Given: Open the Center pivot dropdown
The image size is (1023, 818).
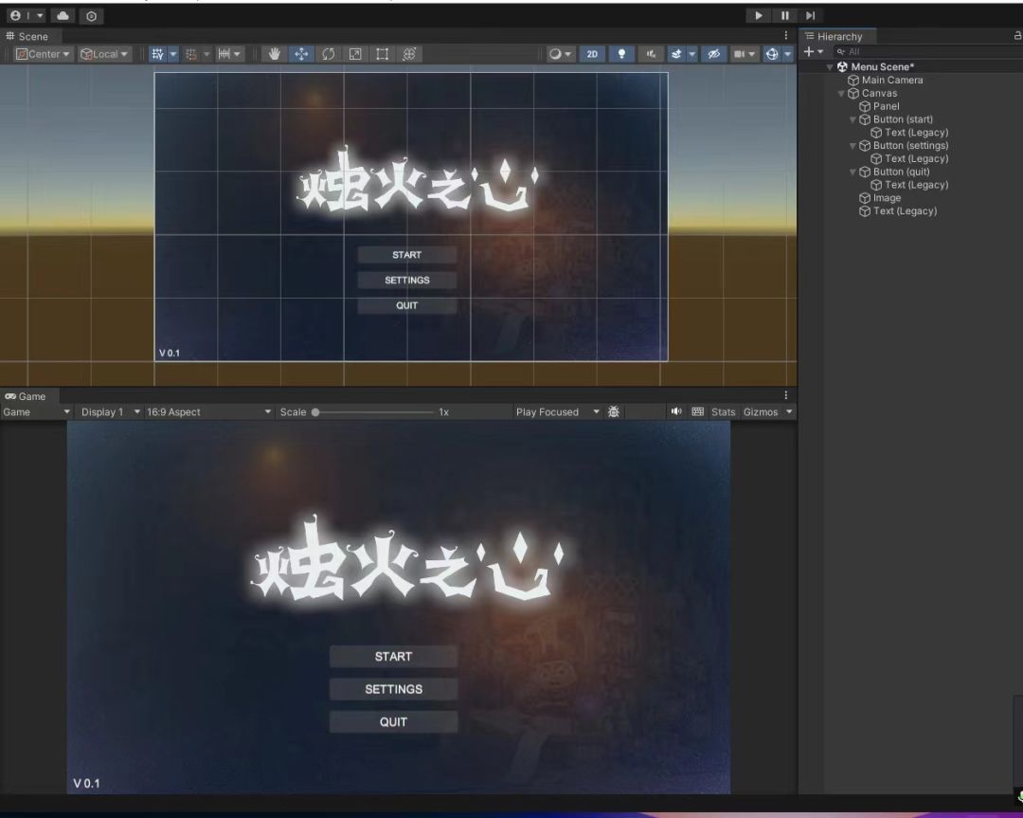Looking at the screenshot, I should (x=43, y=54).
